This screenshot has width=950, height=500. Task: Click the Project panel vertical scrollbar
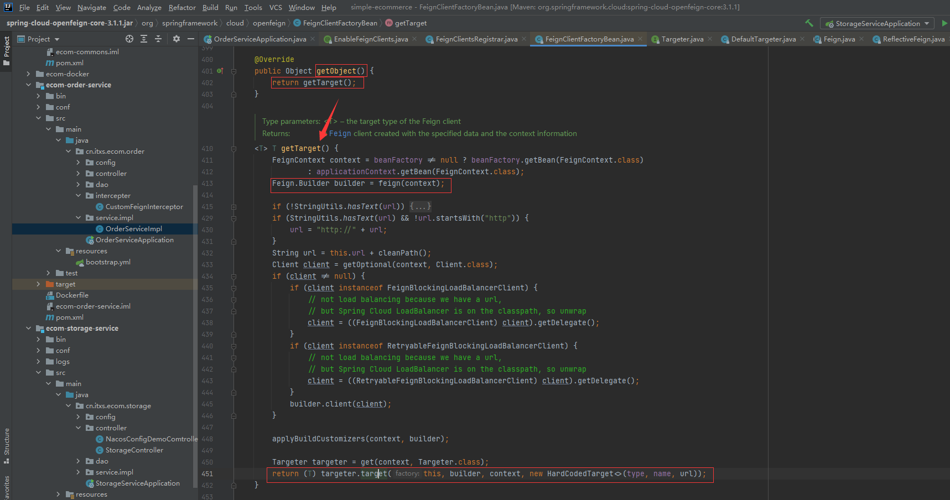(195, 336)
